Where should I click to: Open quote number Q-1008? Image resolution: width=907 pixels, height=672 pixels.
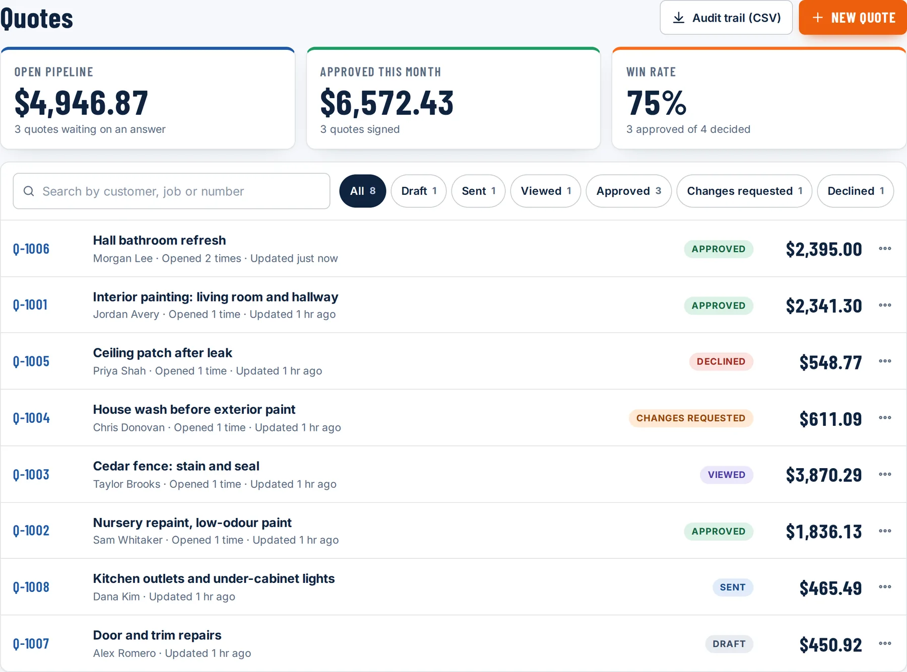[x=31, y=587]
